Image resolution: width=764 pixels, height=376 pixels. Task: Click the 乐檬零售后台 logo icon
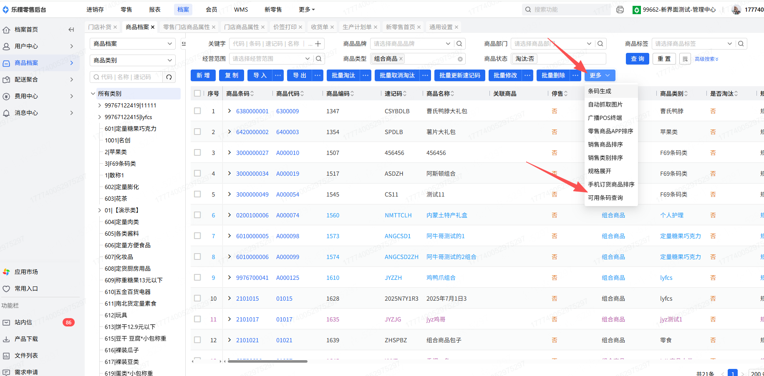coord(6,10)
